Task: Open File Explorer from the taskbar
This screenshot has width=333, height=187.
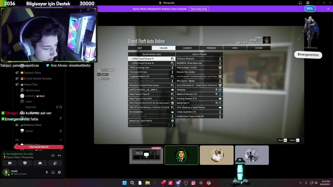Action: [148, 183]
